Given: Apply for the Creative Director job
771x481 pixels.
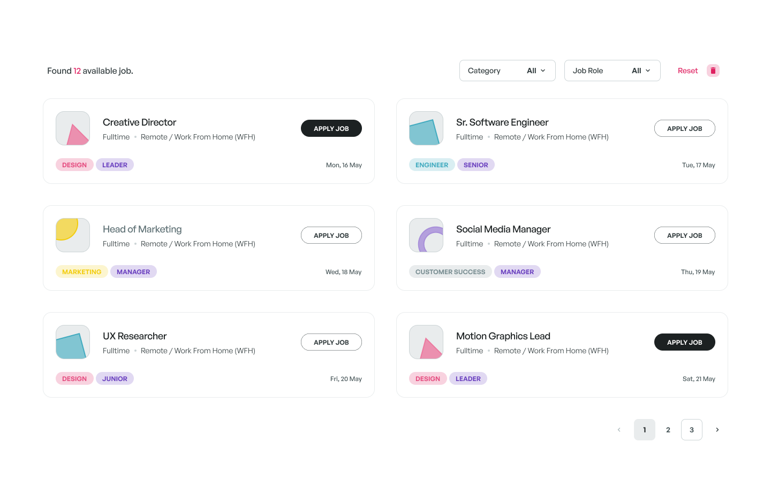Looking at the screenshot, I should point(331,128).
